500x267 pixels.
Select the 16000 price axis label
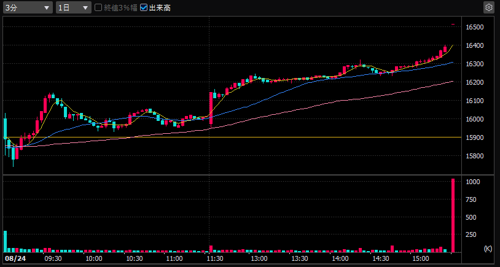pos(474,119)
